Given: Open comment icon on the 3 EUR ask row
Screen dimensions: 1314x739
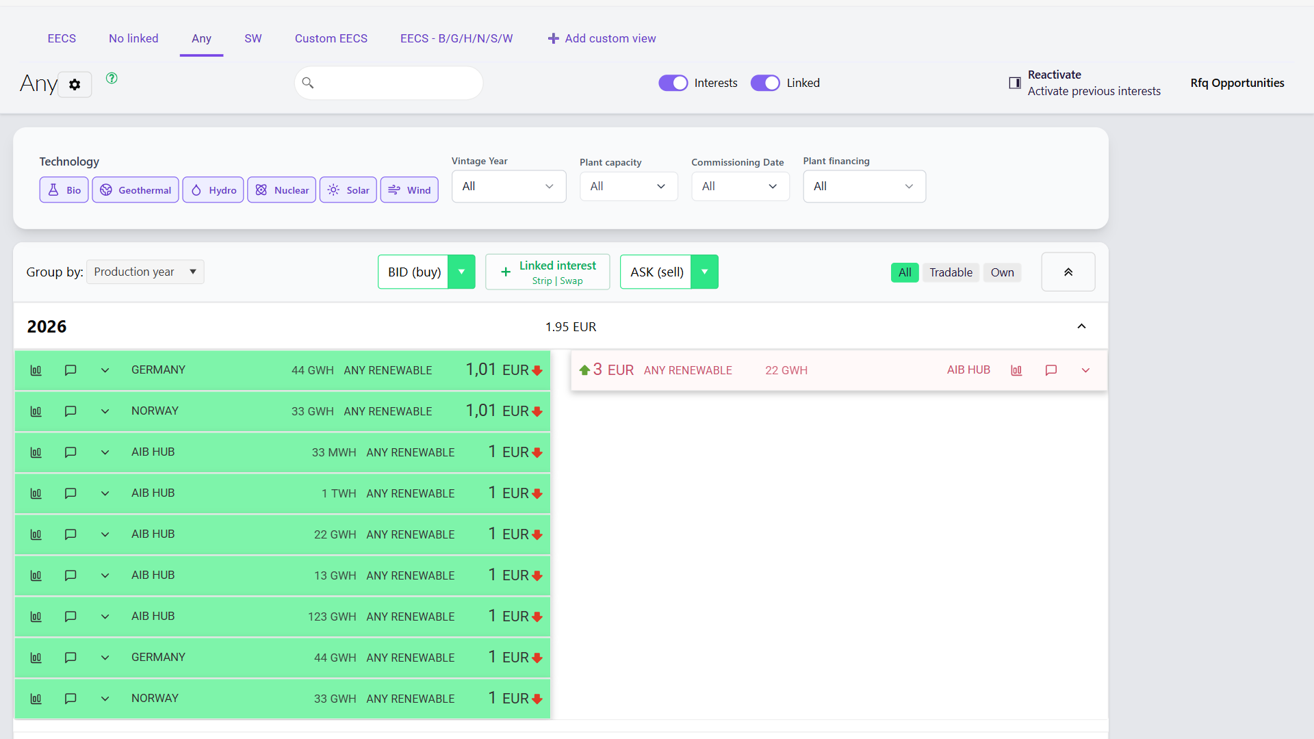Looking at the screenshot, I should coord(1051,370).
